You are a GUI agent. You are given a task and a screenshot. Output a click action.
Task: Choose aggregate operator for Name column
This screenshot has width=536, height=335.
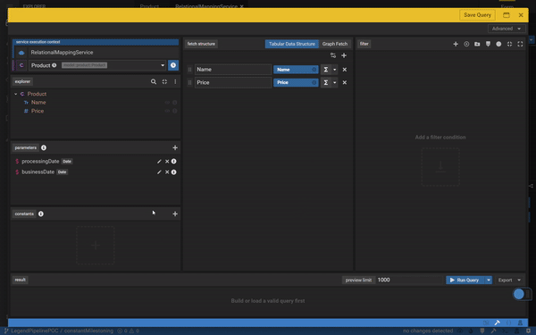[x=326, y=70]
